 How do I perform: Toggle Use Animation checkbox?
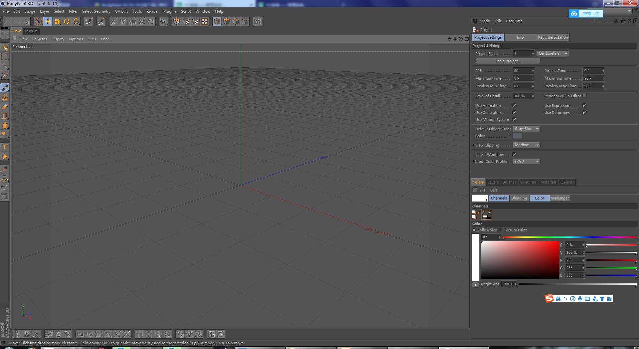514,106
